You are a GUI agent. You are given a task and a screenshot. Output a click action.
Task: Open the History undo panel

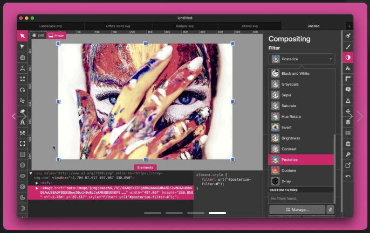348,176
